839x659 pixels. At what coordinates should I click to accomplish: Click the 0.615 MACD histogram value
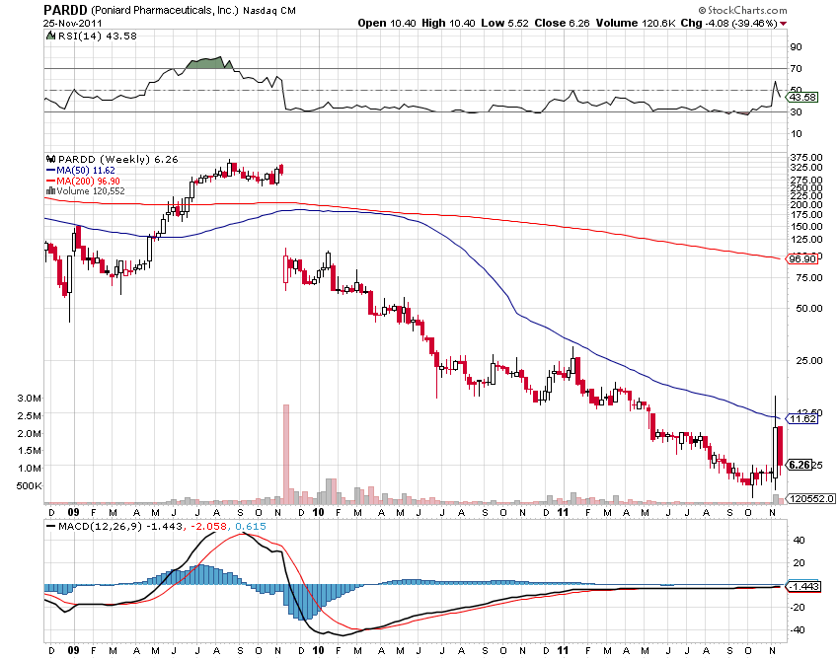point(251,527)
